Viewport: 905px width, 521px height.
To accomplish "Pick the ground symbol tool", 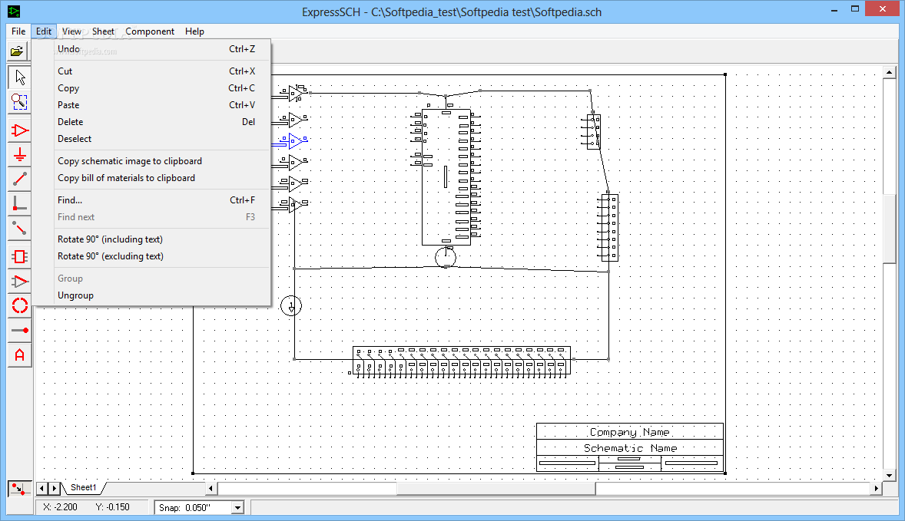I will point(20,155).
